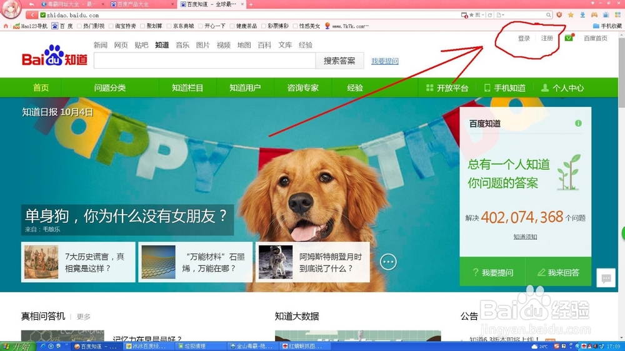
Task: Open the 京东商城 bookmark
Action: coord(180,26)
